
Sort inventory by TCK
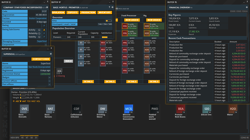pyautogui.click(x=29, y=101)
